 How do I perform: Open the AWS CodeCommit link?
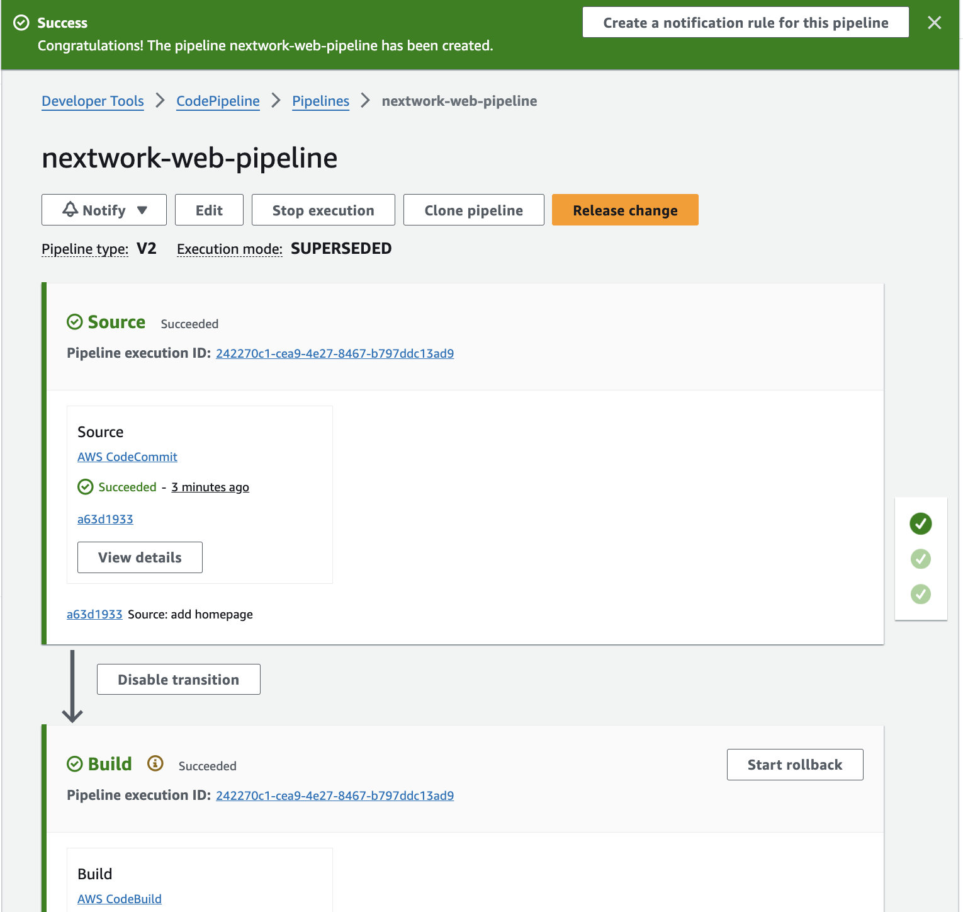pos(127,457)
